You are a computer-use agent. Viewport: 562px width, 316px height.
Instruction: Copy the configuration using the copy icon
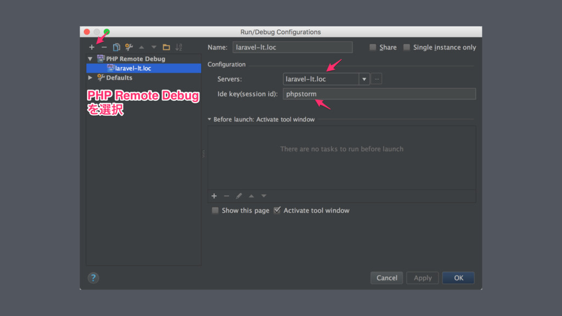(116, 47)
